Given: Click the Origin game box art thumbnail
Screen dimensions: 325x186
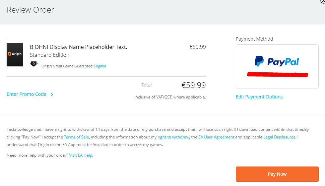Looking at the screenshot, I should point(15,55).
